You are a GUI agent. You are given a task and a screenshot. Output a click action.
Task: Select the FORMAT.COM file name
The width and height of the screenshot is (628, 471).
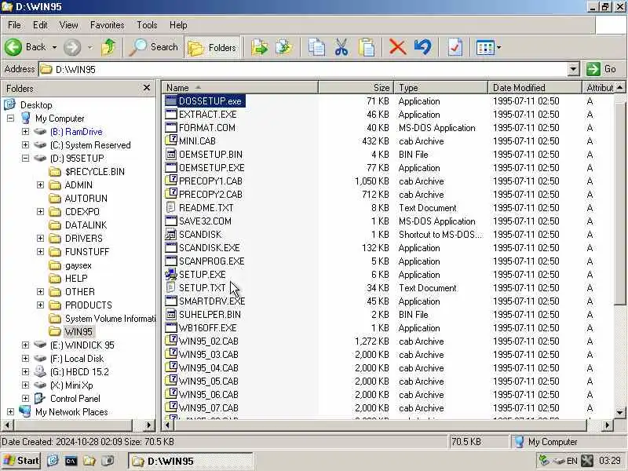pos(207,128)
